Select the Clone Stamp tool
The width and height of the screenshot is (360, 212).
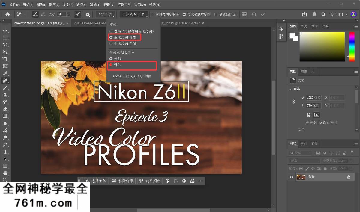click(5, 95)
